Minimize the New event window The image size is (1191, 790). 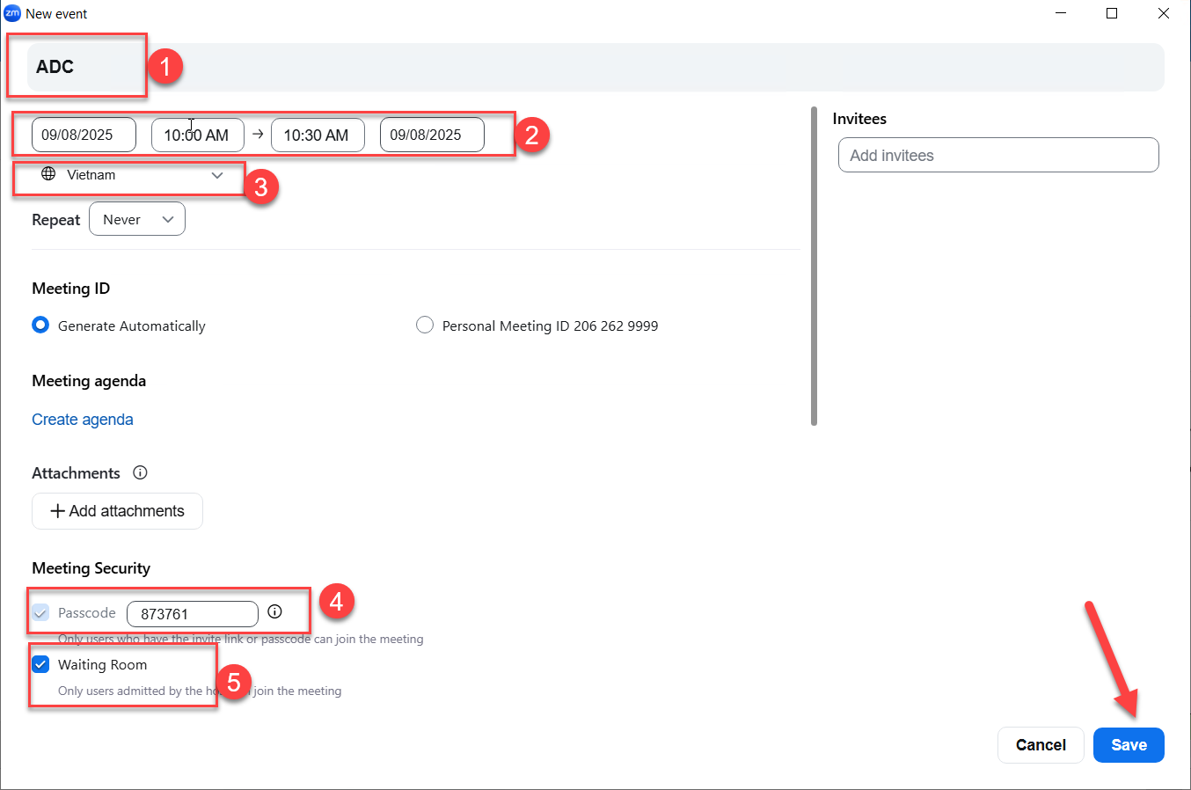point(1061,13)
